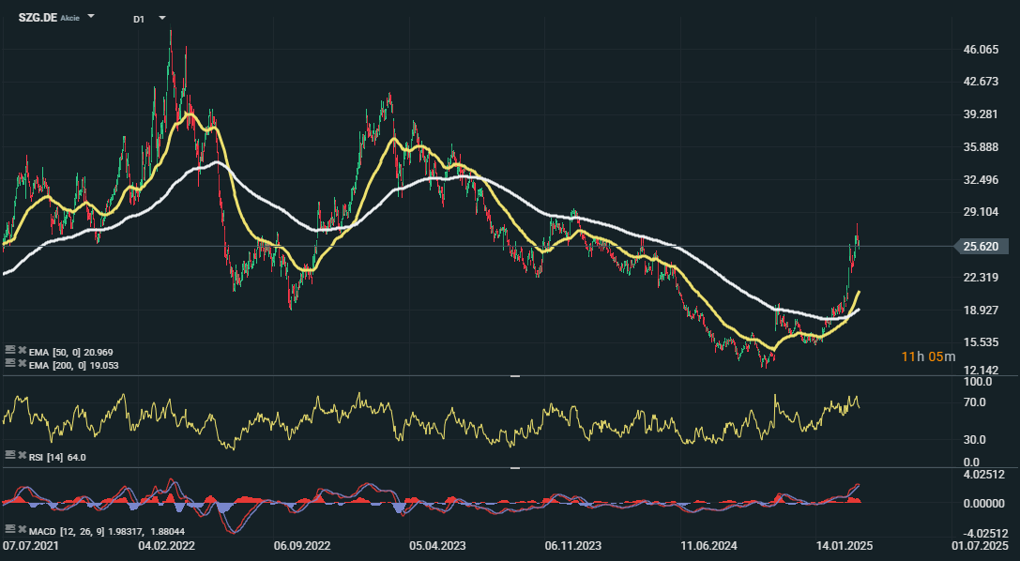Click the 07.07.2021 date label
Screen dimensions: 1020x561
(x=31, y=545)
